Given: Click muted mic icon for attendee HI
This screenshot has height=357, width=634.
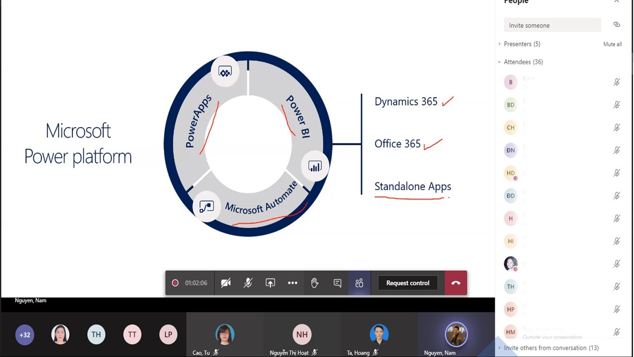Looking at the screenshot, I should click(617, 241).
